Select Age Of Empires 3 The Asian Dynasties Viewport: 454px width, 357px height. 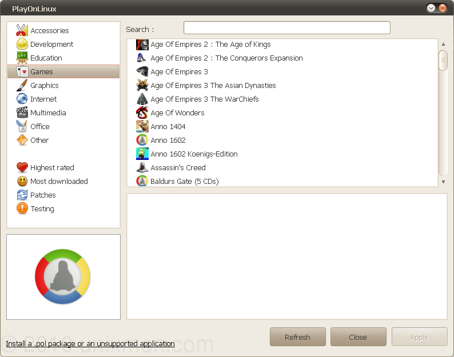(x=282, y=85)
